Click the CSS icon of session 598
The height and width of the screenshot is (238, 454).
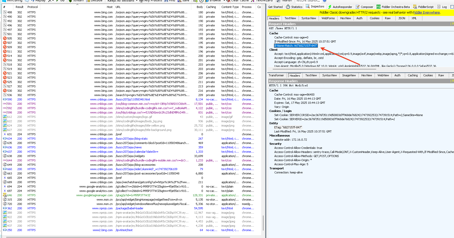point(5,112)
